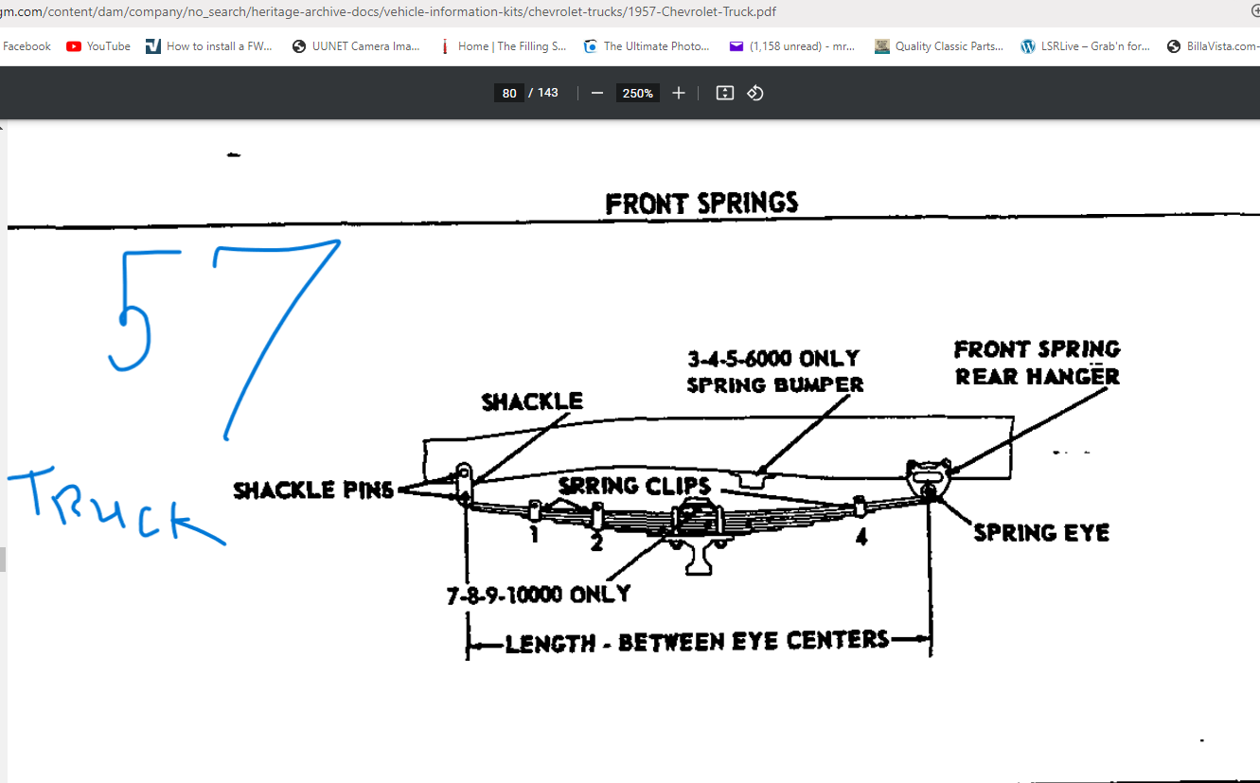Click the 'SHACKLE PINS' label
The height and width of the screenshot is (783, 1260).
point(313,489)
